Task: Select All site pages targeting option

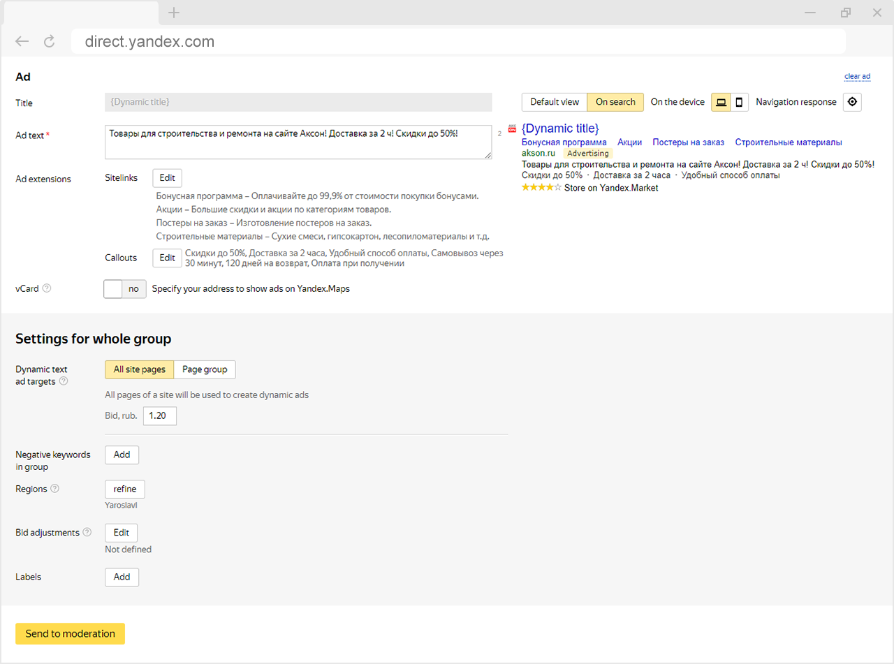Action: tap(139, 369)
